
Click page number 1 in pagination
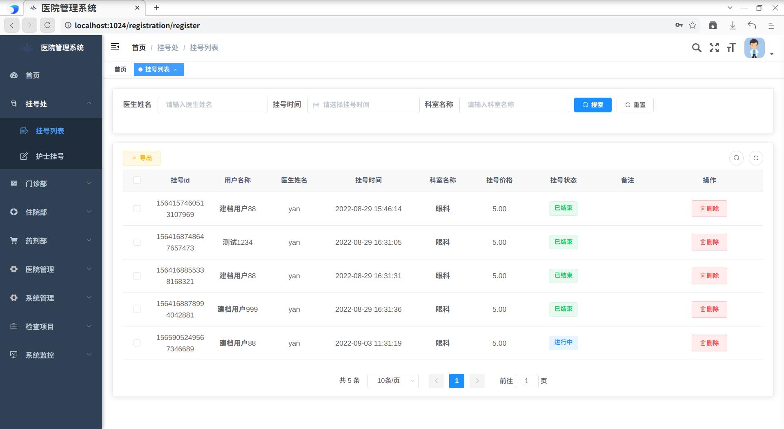click(x=457, y=381)
